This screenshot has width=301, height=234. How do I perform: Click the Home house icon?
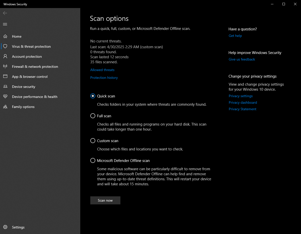[5, 36]
